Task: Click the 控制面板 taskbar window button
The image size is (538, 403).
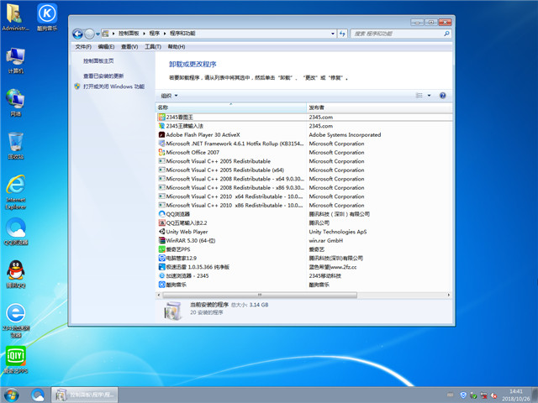Action: (x=84, y=395)
